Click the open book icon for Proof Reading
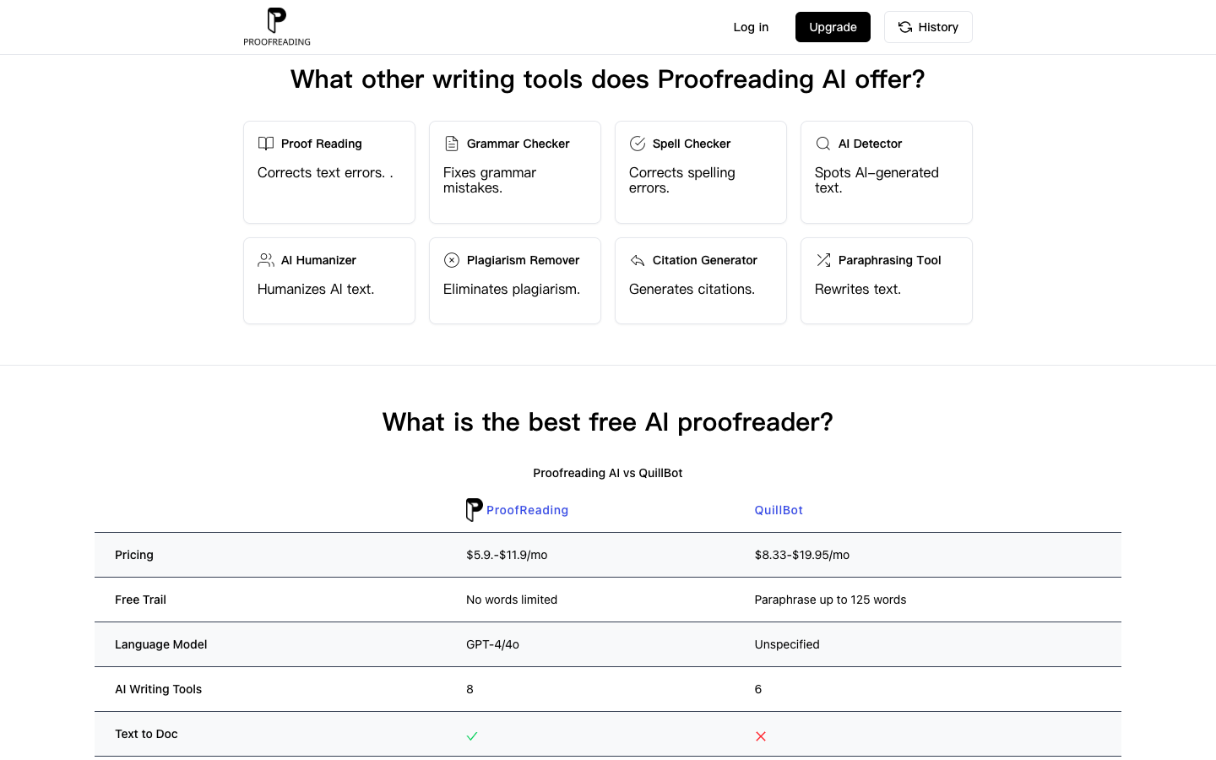1216x760 pixels. pyautogui.click(x=266, y=144)
